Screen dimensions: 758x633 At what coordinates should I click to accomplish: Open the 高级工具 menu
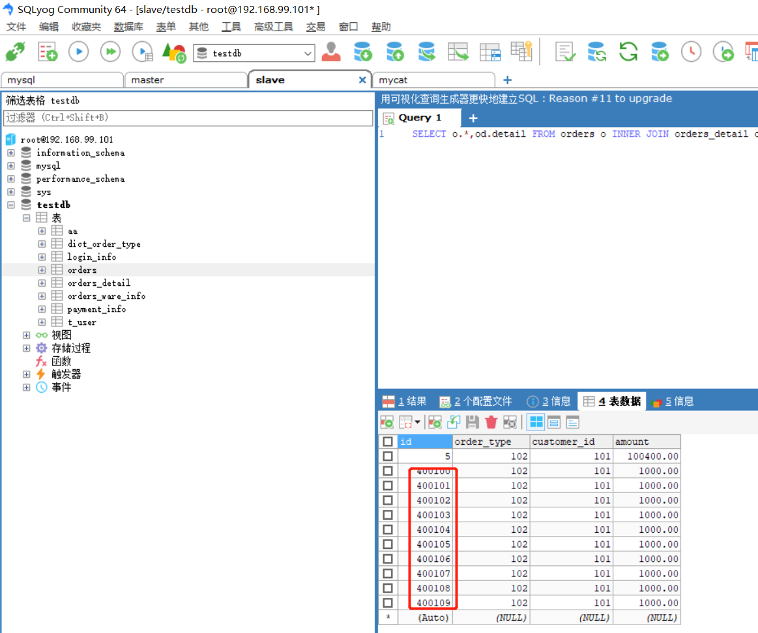pos(274,27)
